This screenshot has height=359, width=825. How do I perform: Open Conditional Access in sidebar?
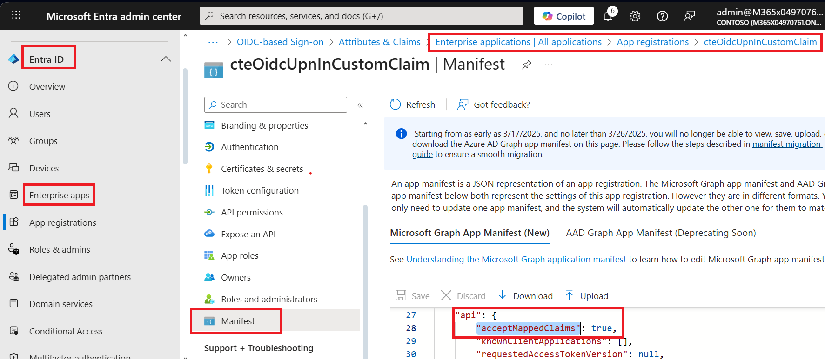(x=66, y=331)
